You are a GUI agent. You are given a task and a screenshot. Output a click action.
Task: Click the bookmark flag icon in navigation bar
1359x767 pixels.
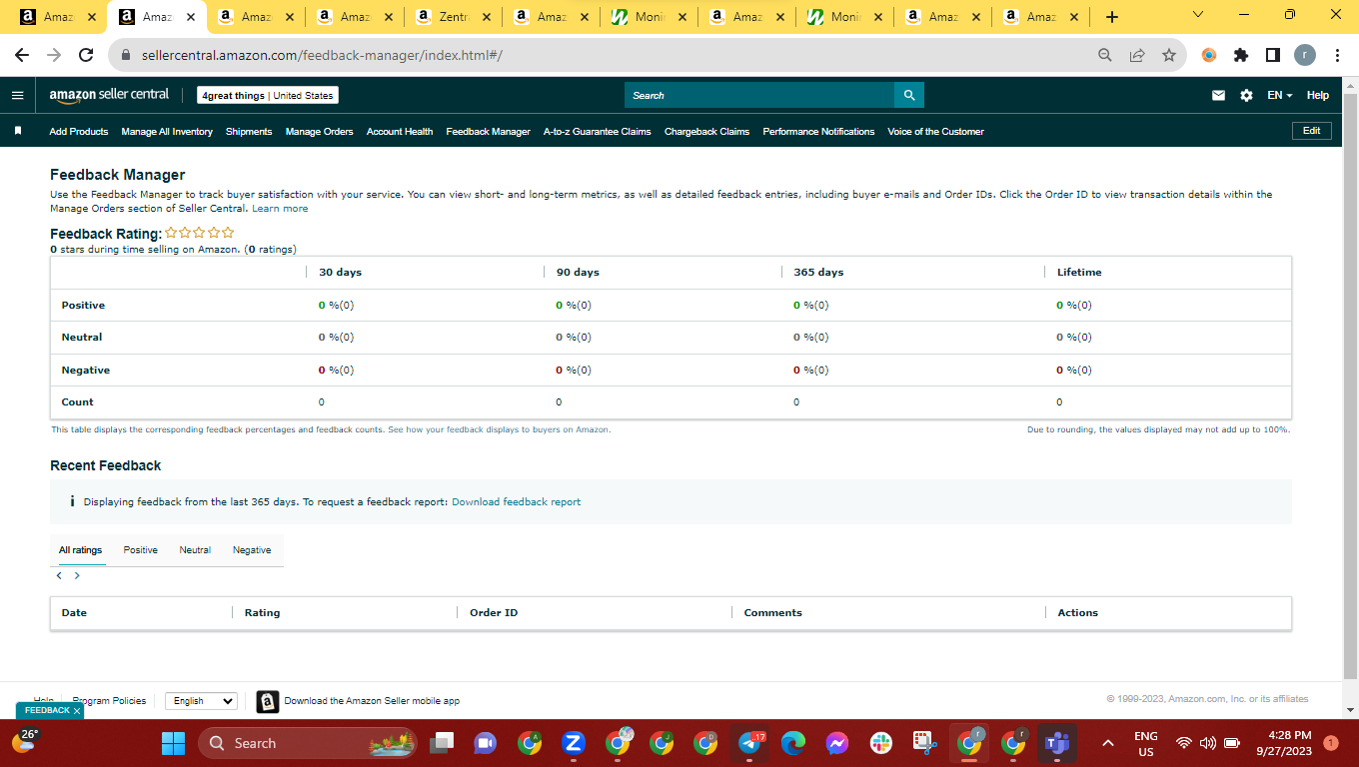[18, 131]
